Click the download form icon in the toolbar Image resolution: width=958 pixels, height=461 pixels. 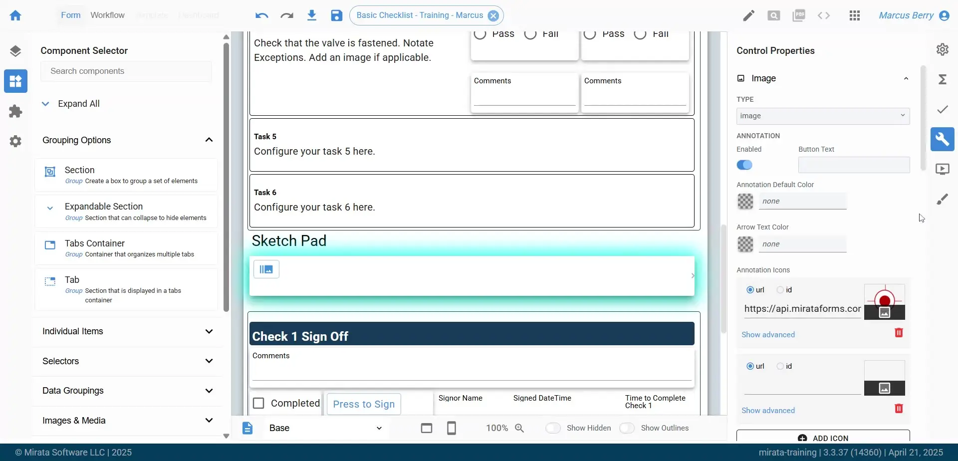312,15
